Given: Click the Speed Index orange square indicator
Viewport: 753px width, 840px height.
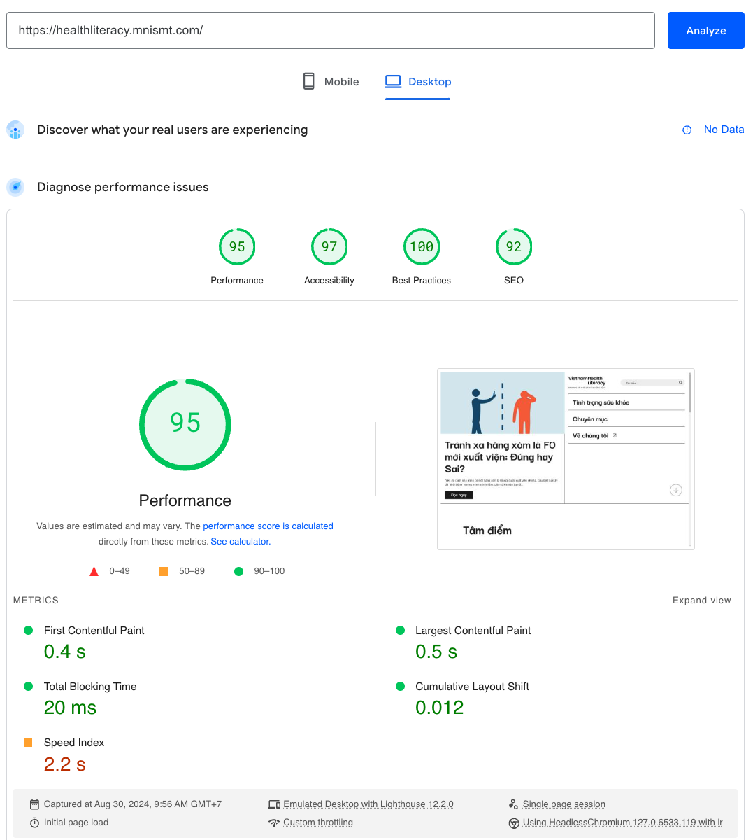Looking at the screenshot, I should (28, 743).
